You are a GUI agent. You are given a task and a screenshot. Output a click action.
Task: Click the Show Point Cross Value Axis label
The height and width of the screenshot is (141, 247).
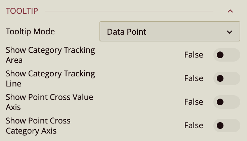point(49,102)
